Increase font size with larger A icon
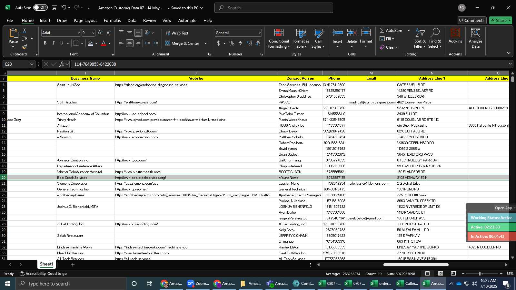This screenshot has height=290, width=516. coord(100,33)
